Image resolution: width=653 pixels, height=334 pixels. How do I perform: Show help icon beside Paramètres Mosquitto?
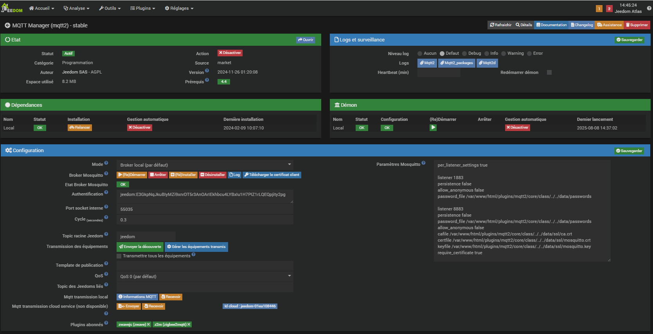coord(423,163)
